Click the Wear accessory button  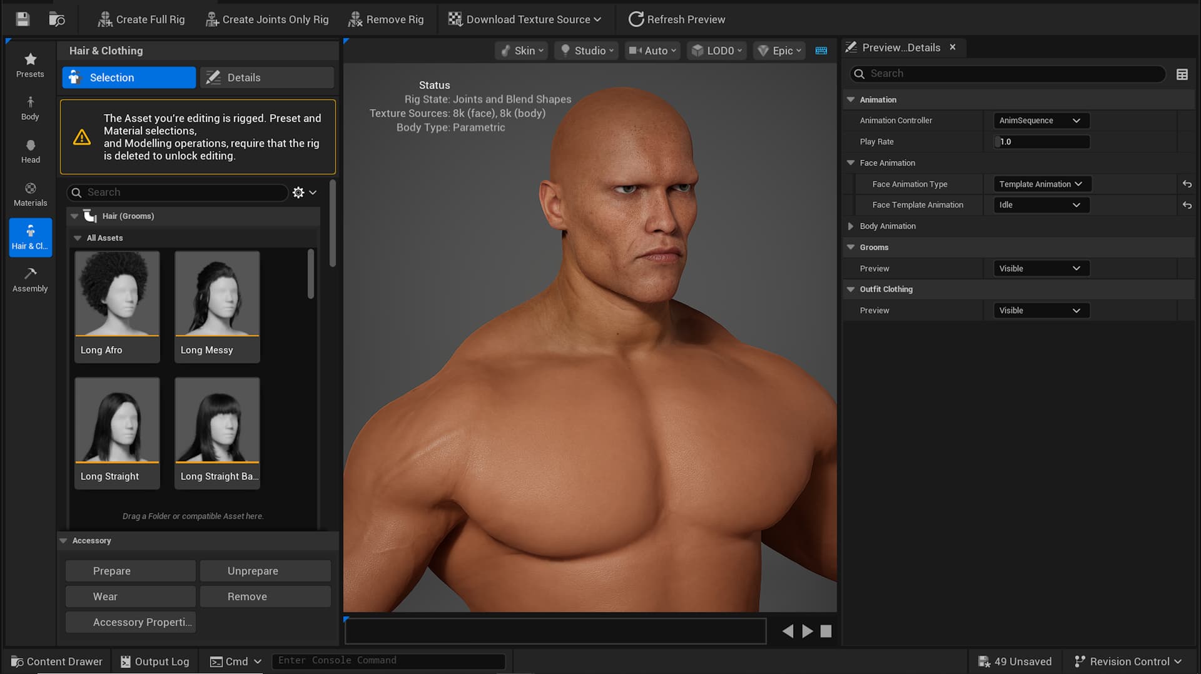(x=130, y=596)
